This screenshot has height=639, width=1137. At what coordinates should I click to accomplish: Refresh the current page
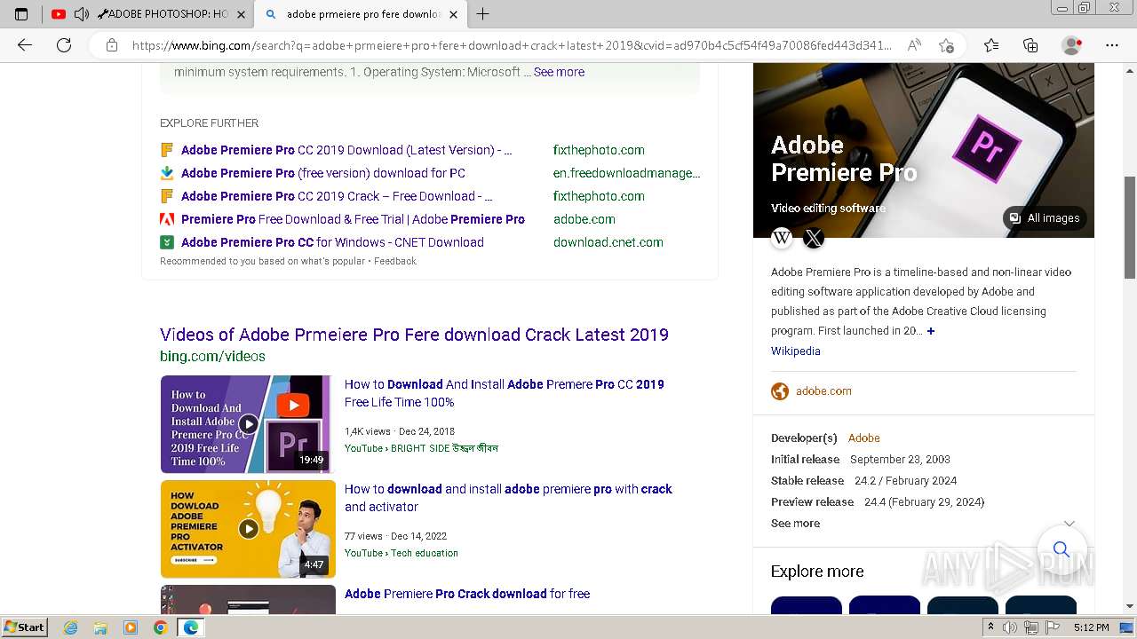[64, 45]
